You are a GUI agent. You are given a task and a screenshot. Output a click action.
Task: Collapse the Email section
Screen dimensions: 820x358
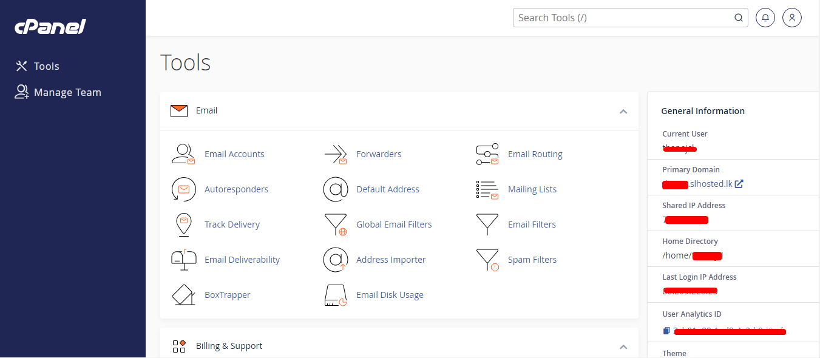(x=623, y=111)
